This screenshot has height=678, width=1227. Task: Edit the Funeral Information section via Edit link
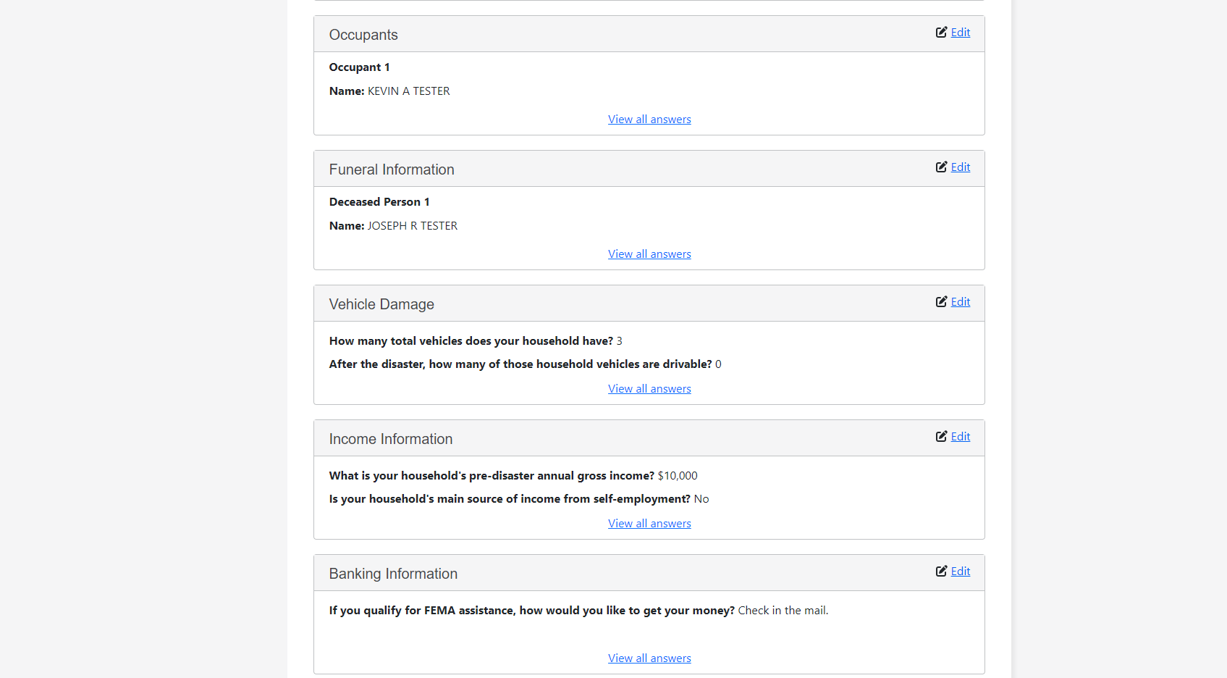(x=961, y=167)
